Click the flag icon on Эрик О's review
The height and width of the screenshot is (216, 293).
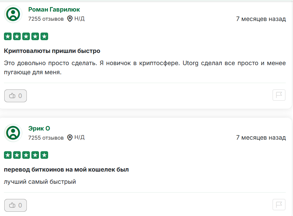point(279,204)
